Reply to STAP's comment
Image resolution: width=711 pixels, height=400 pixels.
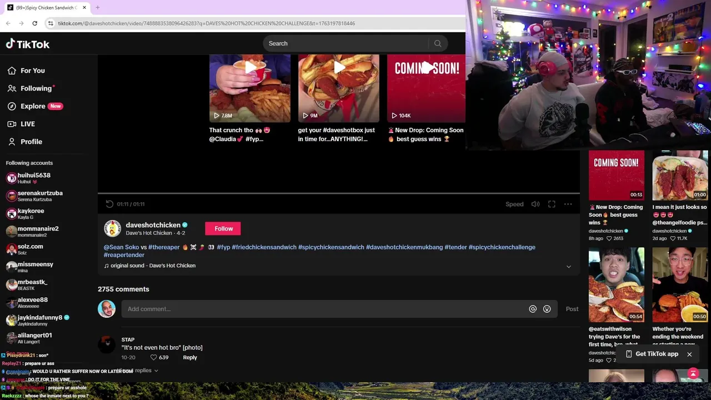click(x=190, y=357)
